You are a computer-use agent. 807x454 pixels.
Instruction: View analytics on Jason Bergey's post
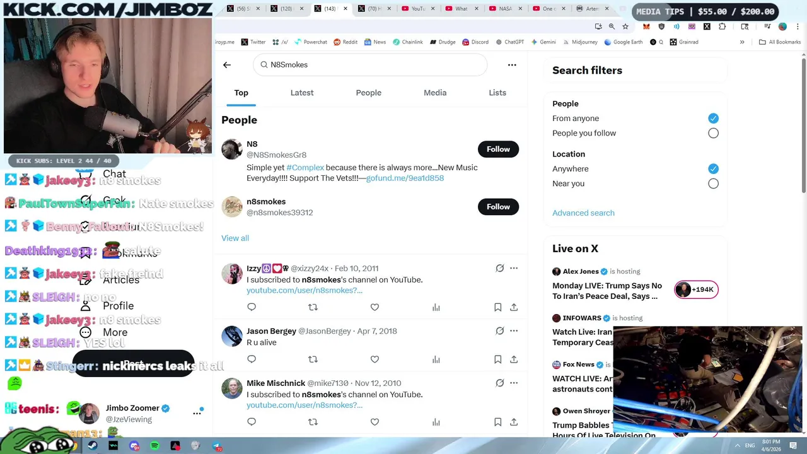click(x=436, y=359)
